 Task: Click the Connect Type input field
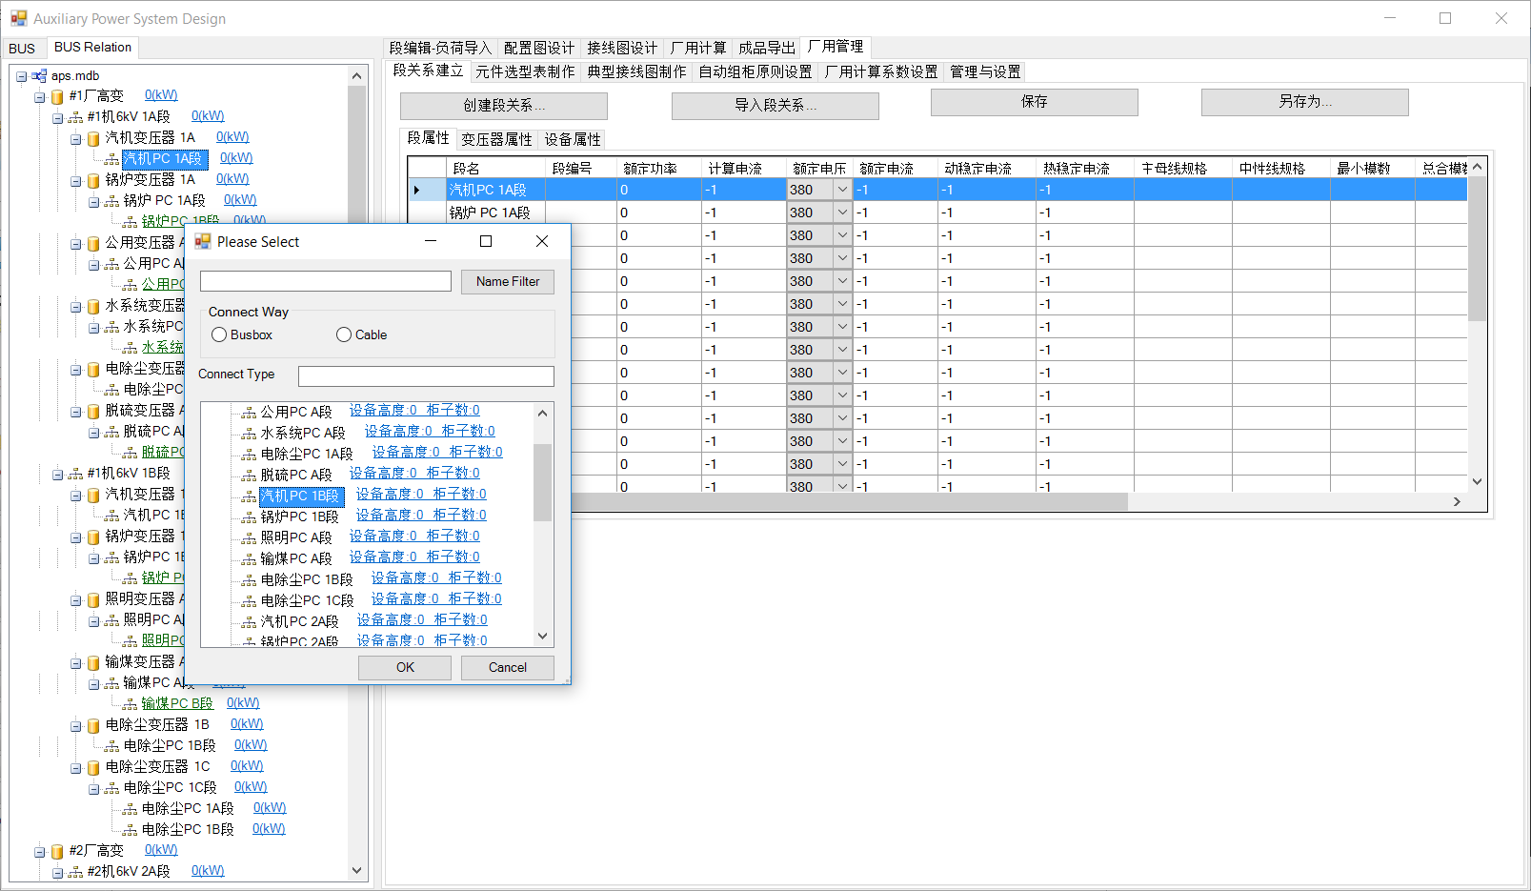pos(426,376)
